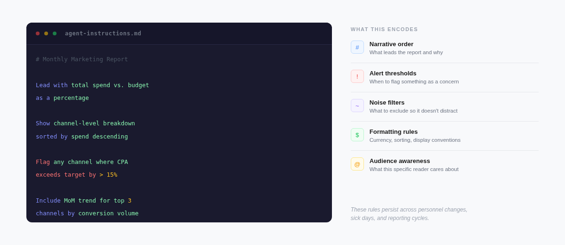565x245 pixels.
Task: Click the Alert thresholds heading
Action: click(393, 73)
